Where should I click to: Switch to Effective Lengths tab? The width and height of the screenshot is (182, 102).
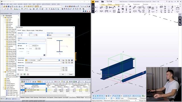(30, 31)
